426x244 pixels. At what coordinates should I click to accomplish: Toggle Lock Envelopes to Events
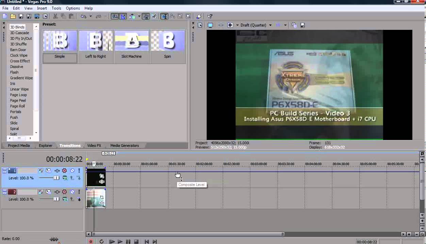[x=146, y=16]
